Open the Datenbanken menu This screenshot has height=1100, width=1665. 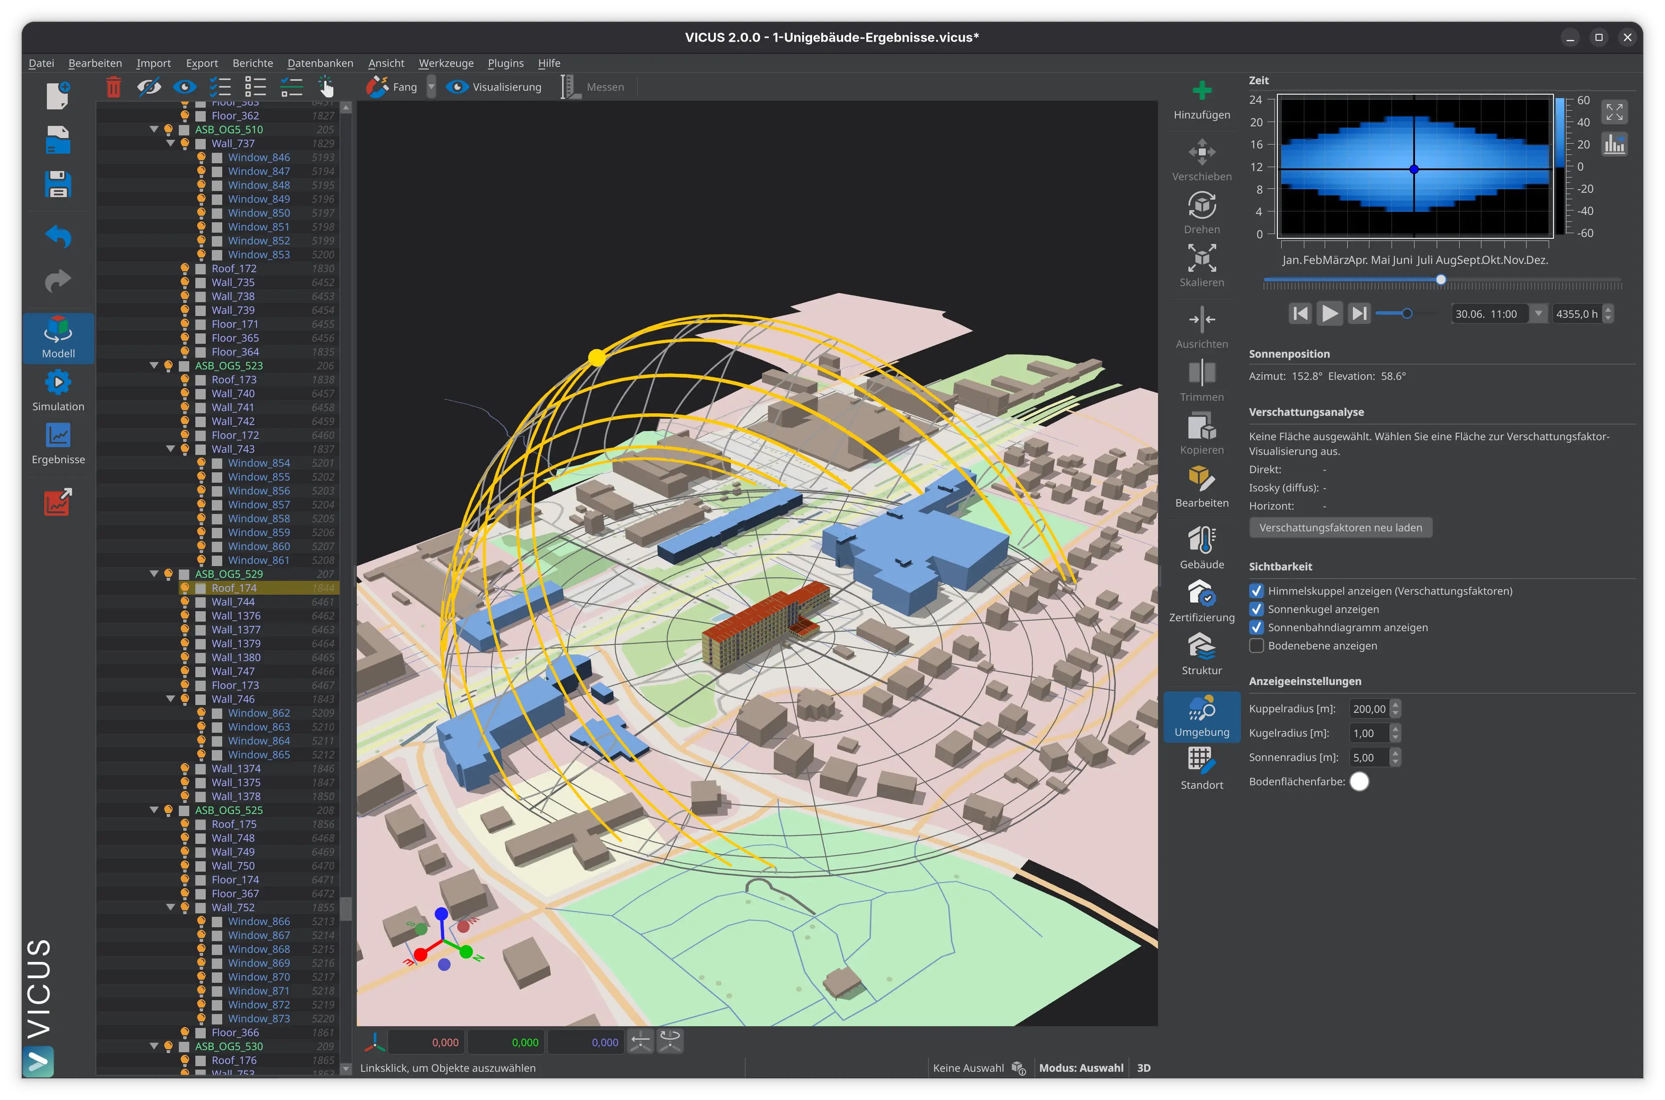point(320,63)
